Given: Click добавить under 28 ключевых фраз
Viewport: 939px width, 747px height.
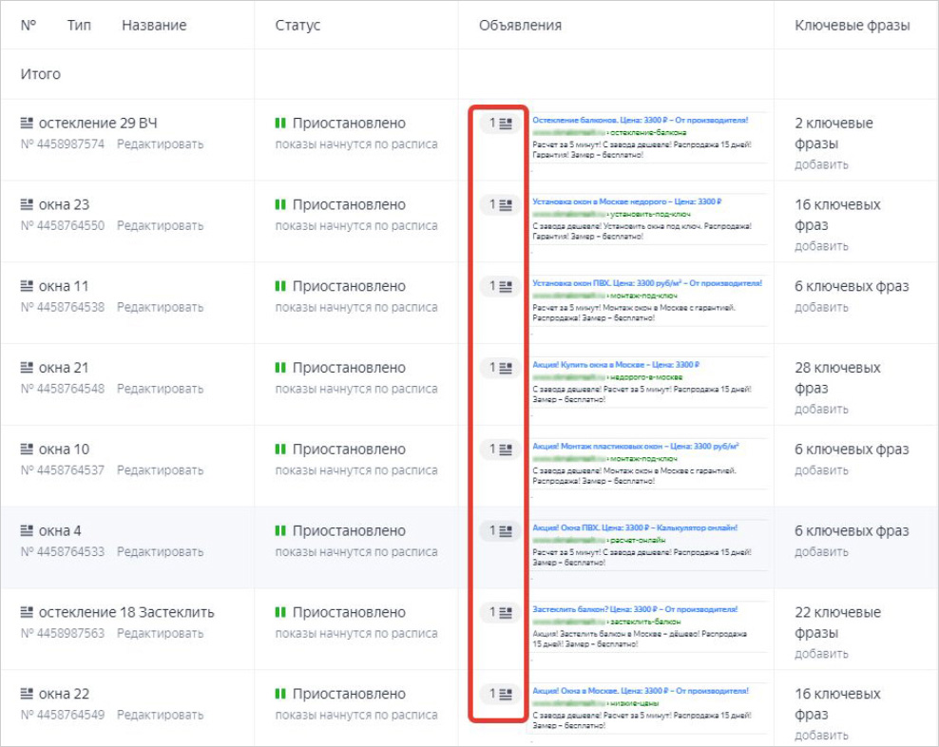Looking at the screenshot, I should [x=821, y=409].
